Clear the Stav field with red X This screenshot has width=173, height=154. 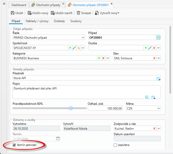pos(154,58)
